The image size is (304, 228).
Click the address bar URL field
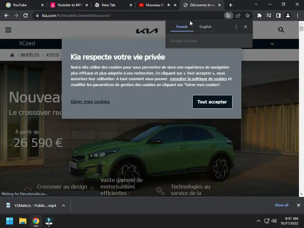click(128, 15)
